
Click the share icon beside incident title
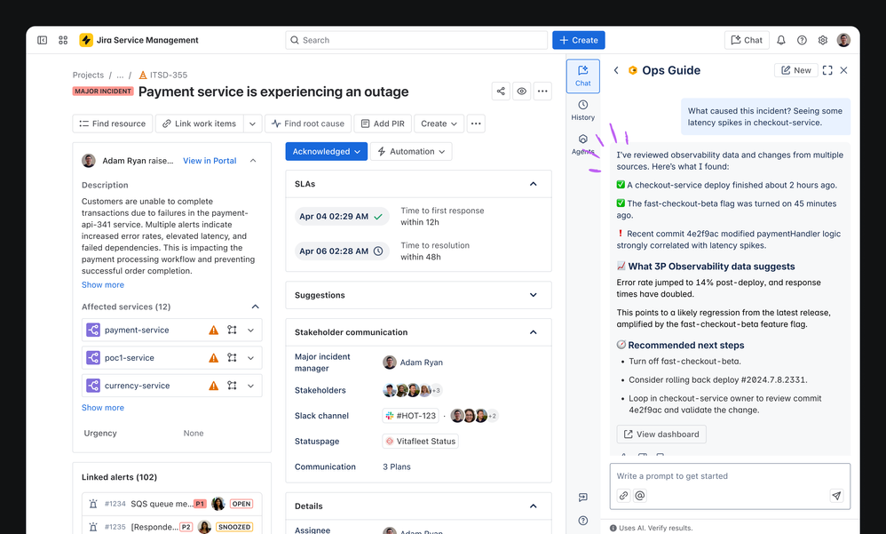click(x=501, y=92)
